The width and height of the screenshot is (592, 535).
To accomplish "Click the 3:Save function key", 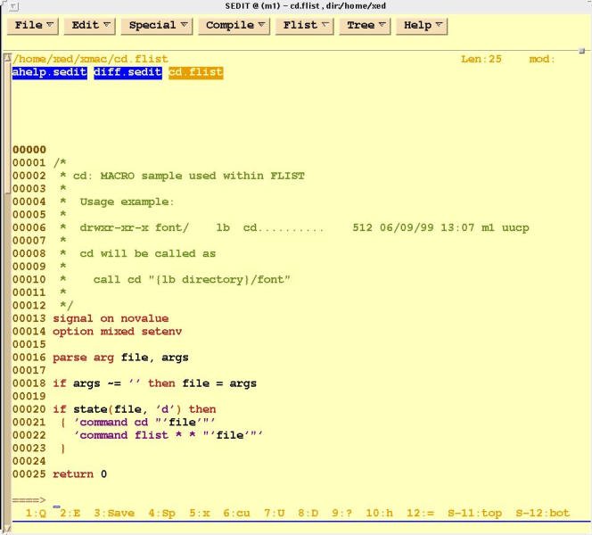I will [x=114, y=513].
